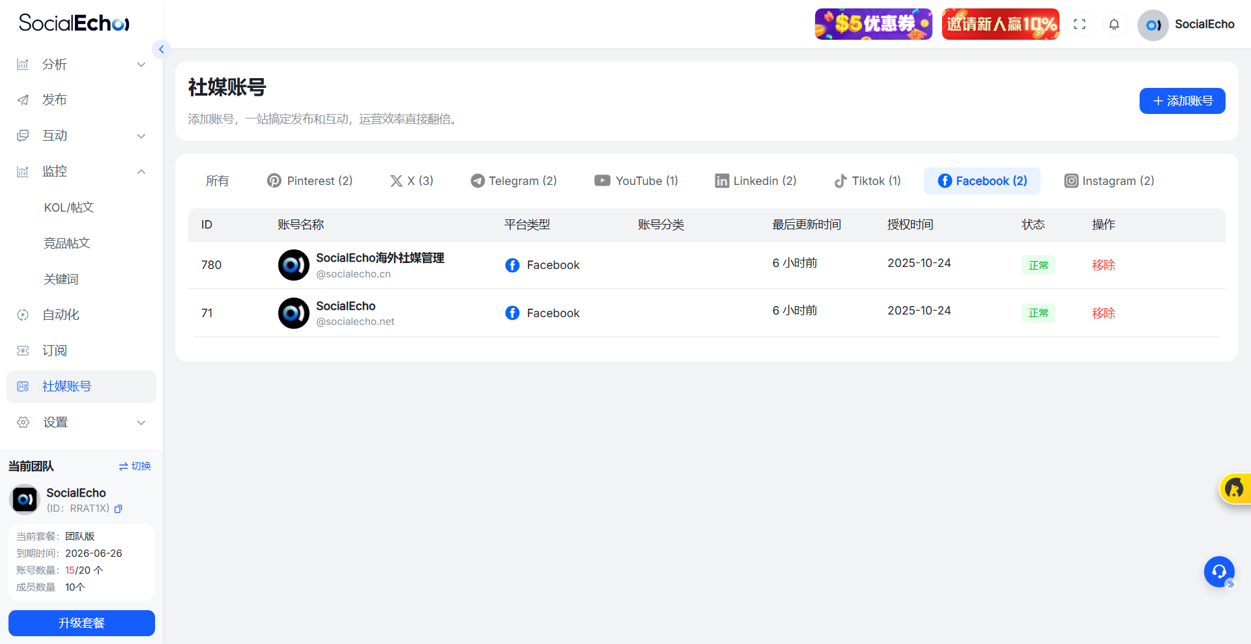Image resolution: width=1251 pixels, height=644 pixels.
Task: Click Facebook icon in row 71
Action: pyautogui.click(x=512, y=313)
